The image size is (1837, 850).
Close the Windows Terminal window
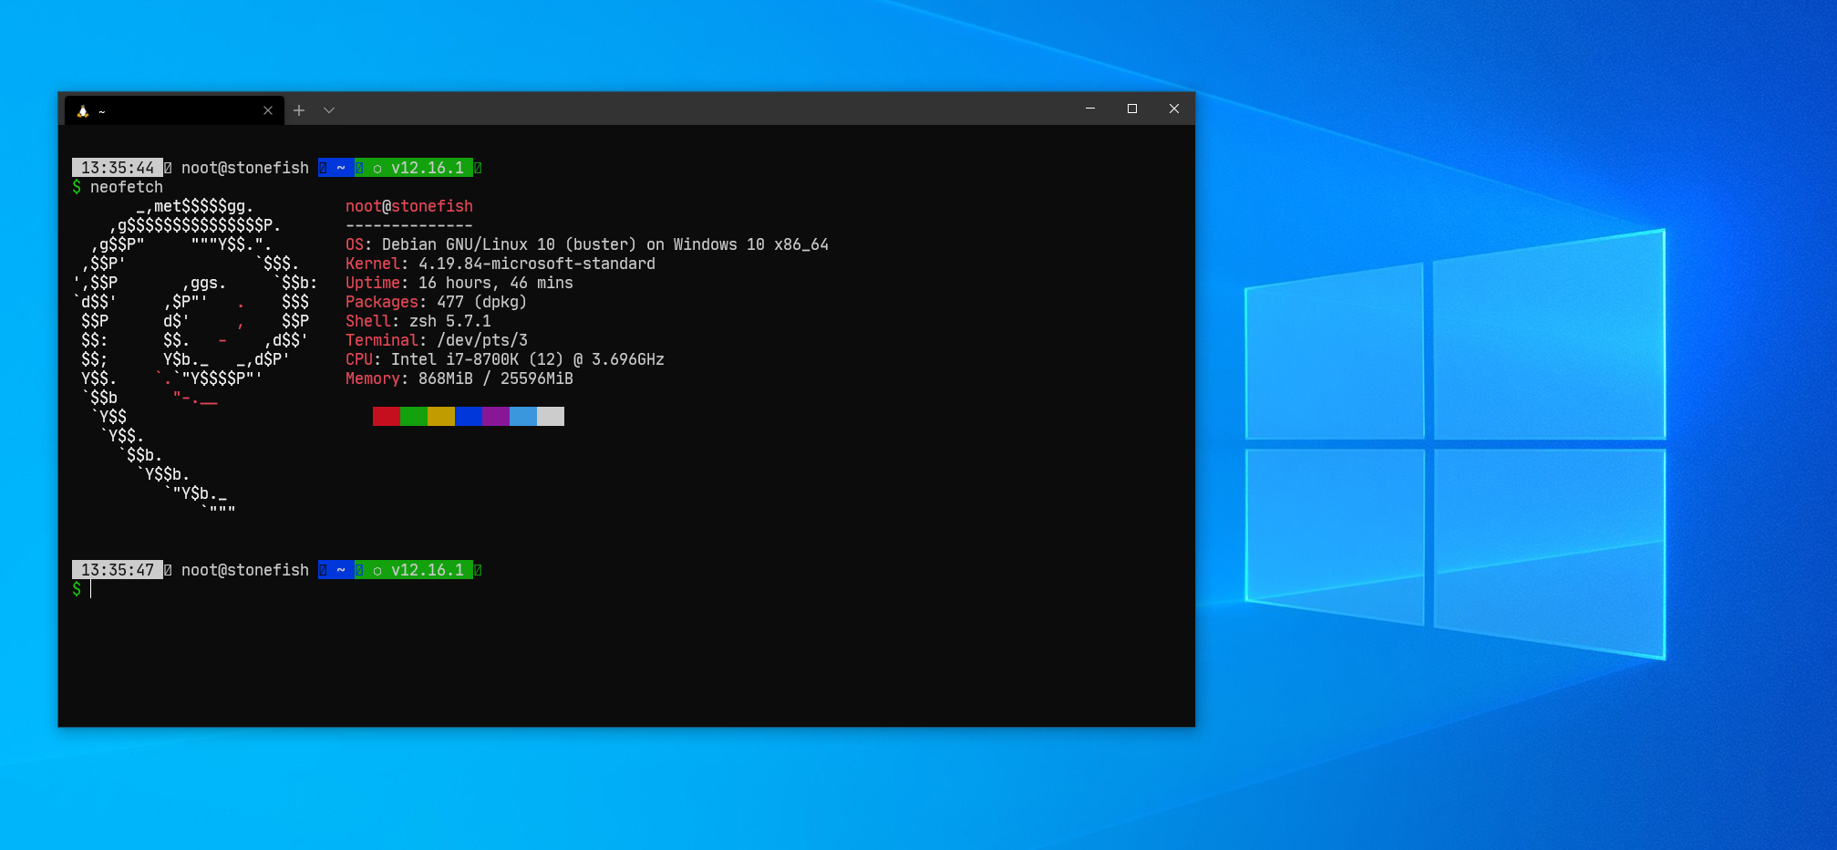[1174, 109]
